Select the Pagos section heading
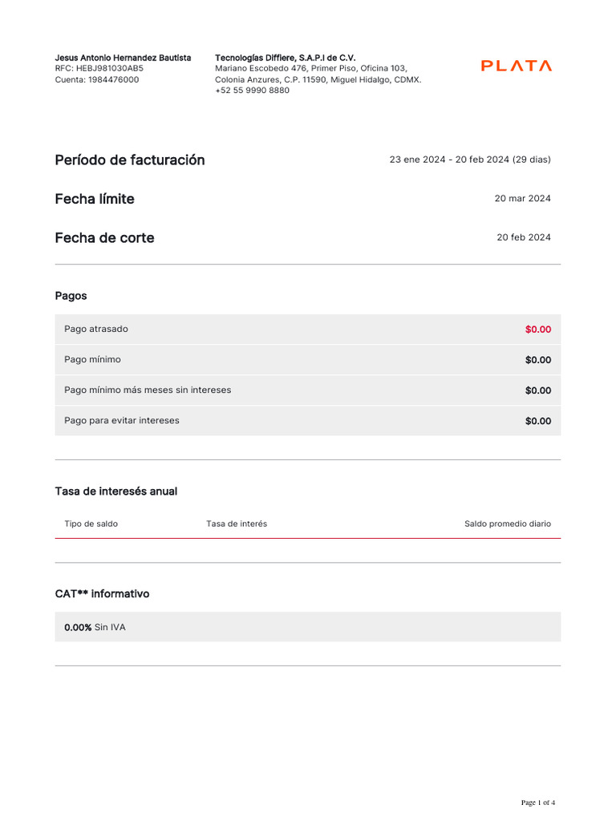This screenshot has height=821, width=616. click(x=71, y=296)
